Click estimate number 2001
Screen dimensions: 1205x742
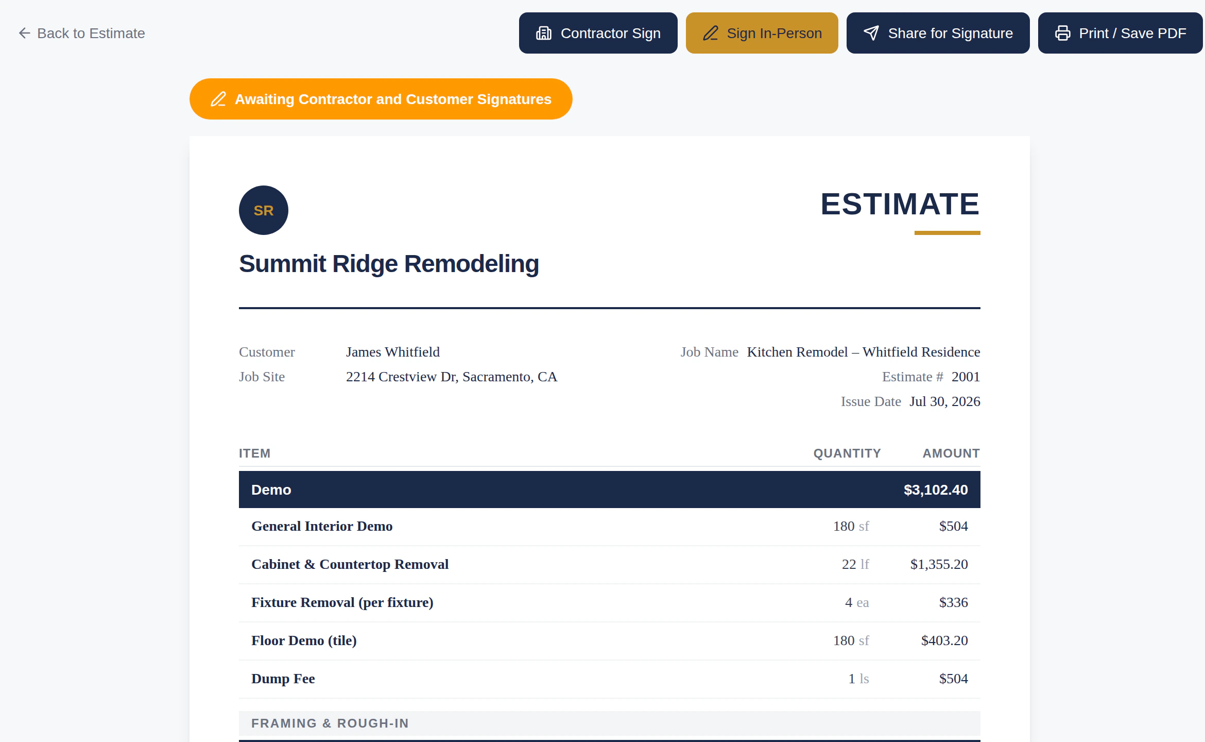coord(966,377)
